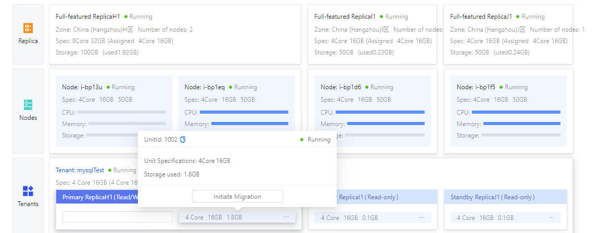Open ellipsis menu under ReplicaI1 unit
This screenshot has height=233, width=613.
coord(422,217)
